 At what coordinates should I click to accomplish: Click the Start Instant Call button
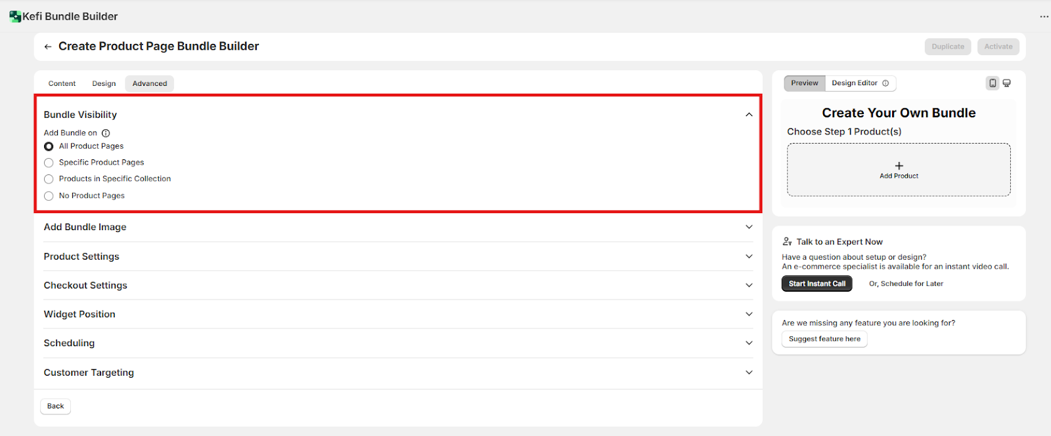click(x=816, y=284)
